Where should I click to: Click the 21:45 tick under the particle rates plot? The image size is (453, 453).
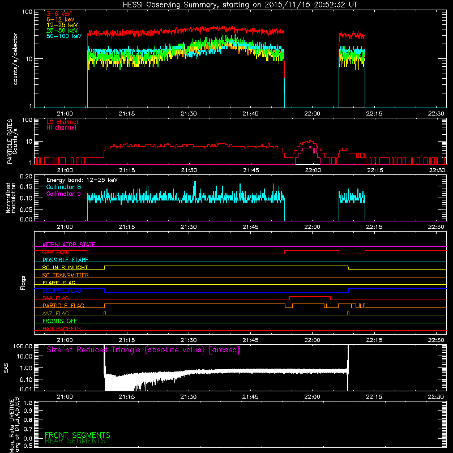click(x=251, y=170)
